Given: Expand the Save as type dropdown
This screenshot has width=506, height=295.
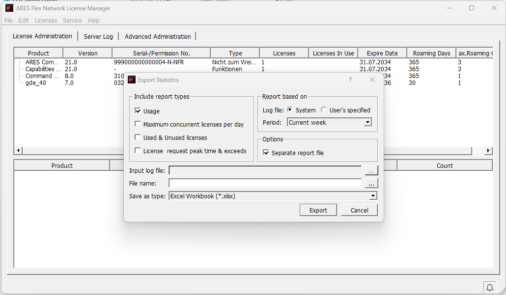Looking at the screenshot, I should (x=373, y=196).
